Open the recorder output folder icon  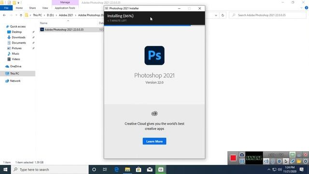(299, 161)
